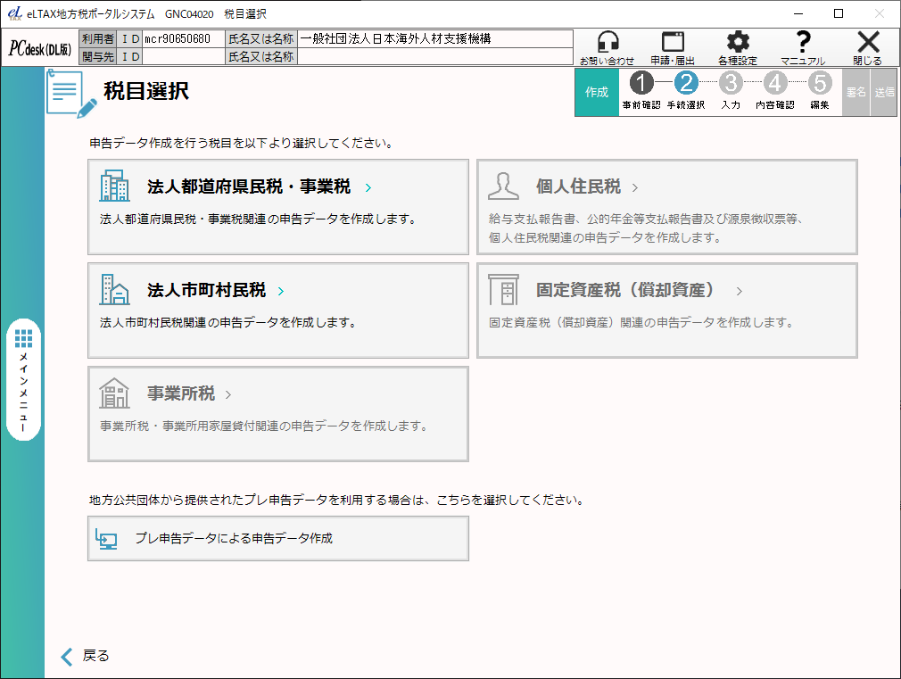
Task: Click the プレ申告データ computer icon
Action: click(106, 539)
